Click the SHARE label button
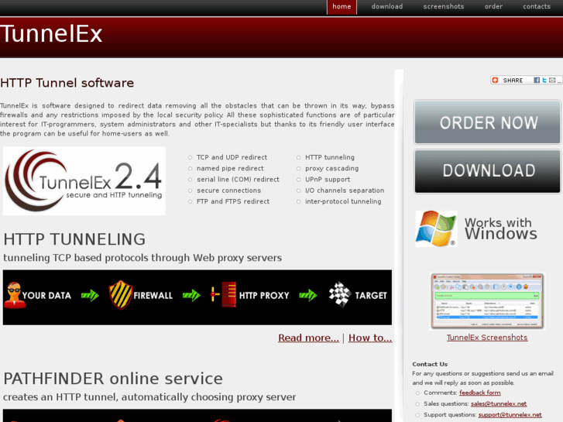Viewport: 563px width, 422px height. [513, 81]
